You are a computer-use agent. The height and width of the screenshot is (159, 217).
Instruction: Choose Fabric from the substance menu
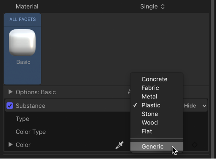(157, 88)
